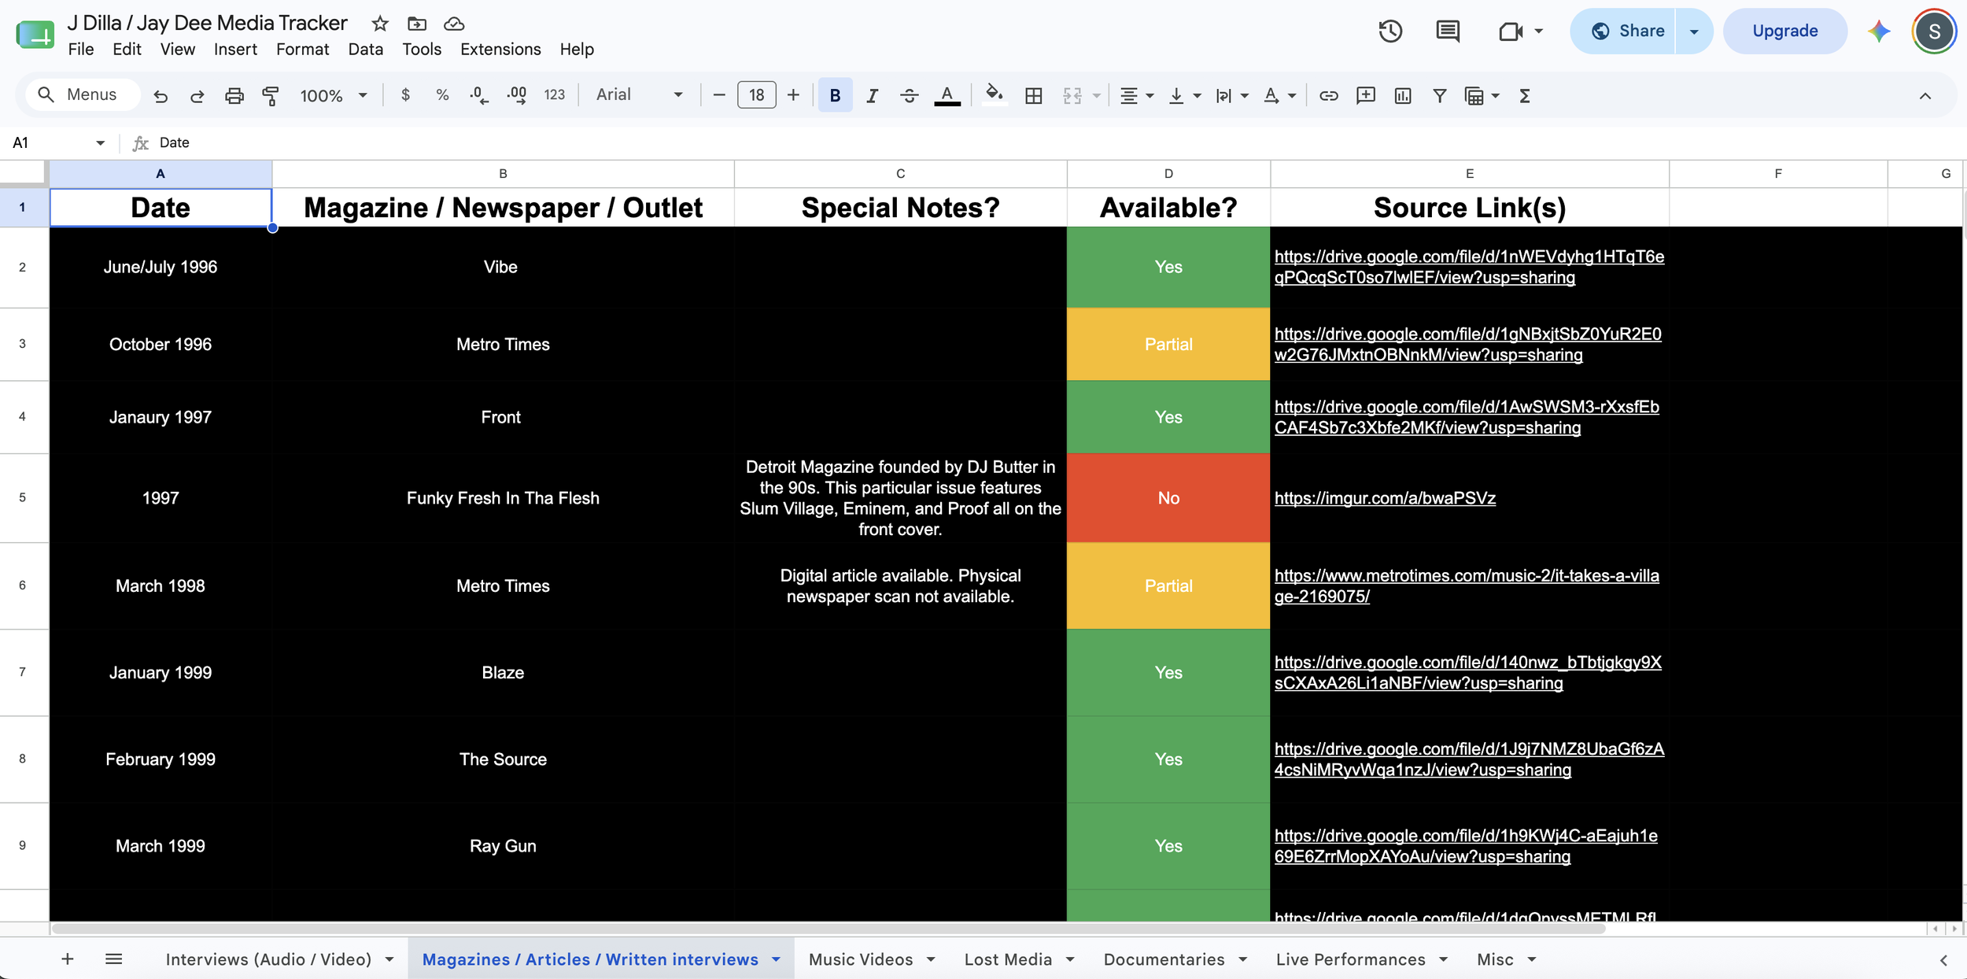Select column D header
The height and width of the screenshot is (979, 1967).
pos(1168,174)
